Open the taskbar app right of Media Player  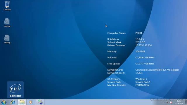[x=40, y=102]
